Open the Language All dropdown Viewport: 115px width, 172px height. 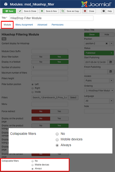[x=99, y=101]
